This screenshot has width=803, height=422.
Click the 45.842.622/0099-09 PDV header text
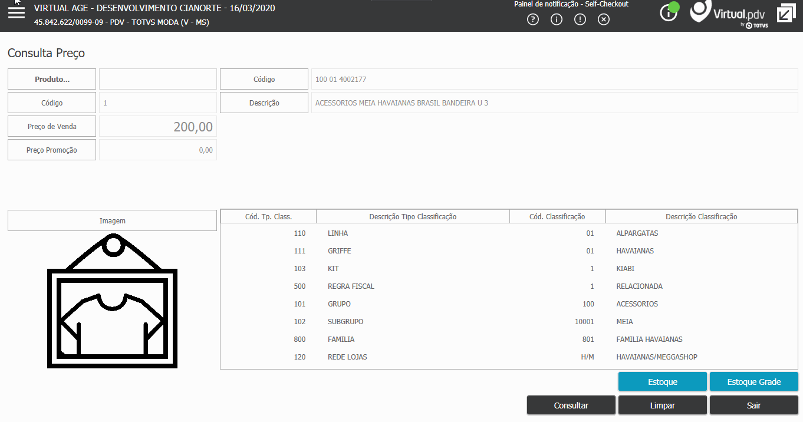tap(121, 22)
